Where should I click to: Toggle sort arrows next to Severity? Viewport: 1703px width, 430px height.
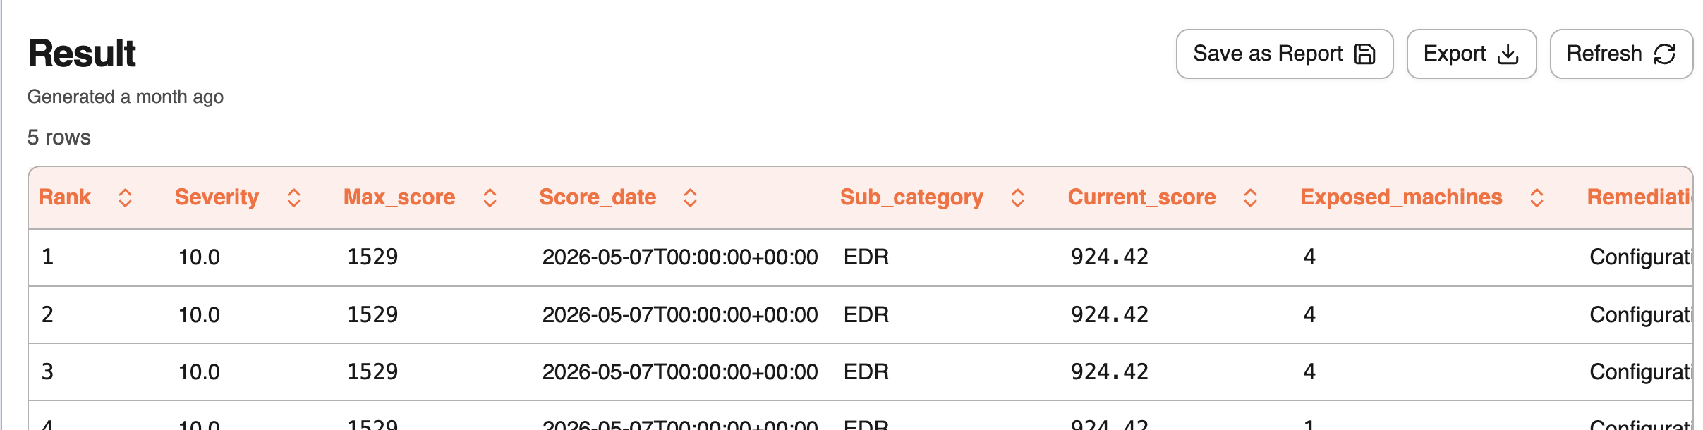pos(293,198)
